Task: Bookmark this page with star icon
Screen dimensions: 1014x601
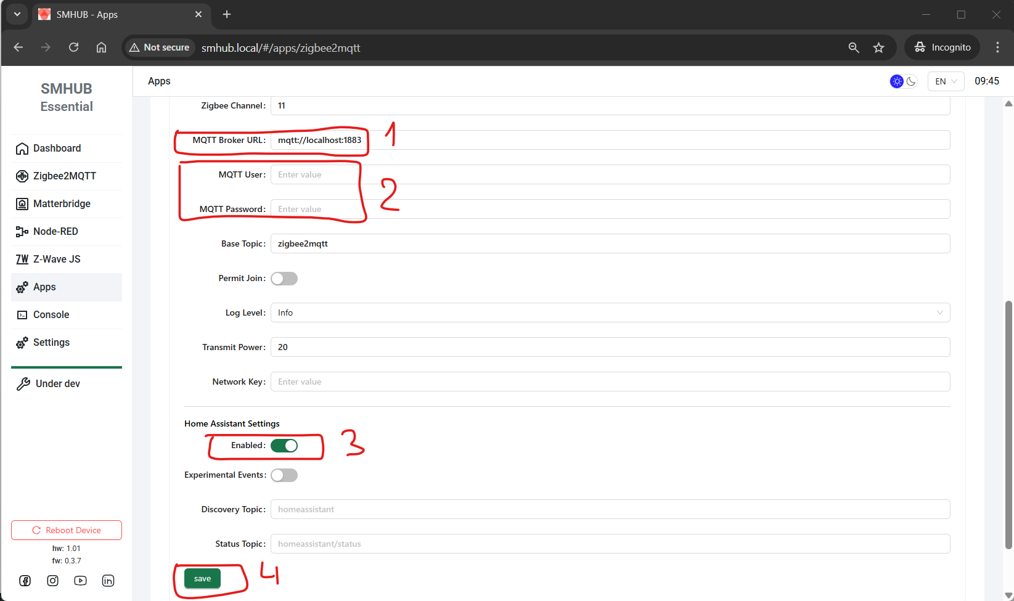Action: [878, 47]
